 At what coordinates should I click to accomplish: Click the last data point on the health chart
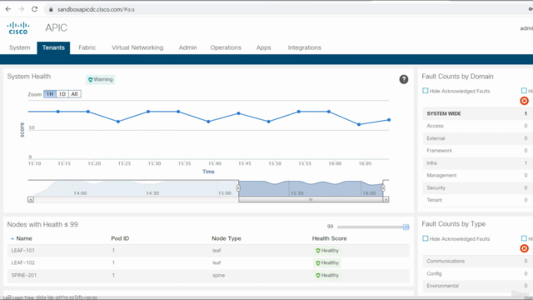coord(389,120)
